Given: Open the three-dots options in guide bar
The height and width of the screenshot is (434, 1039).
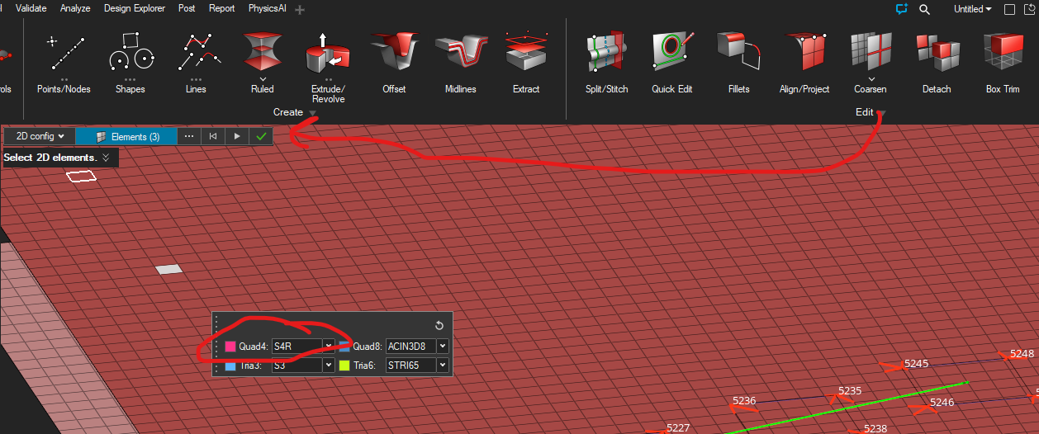Looking at the screenshot, I should point(189,137).
